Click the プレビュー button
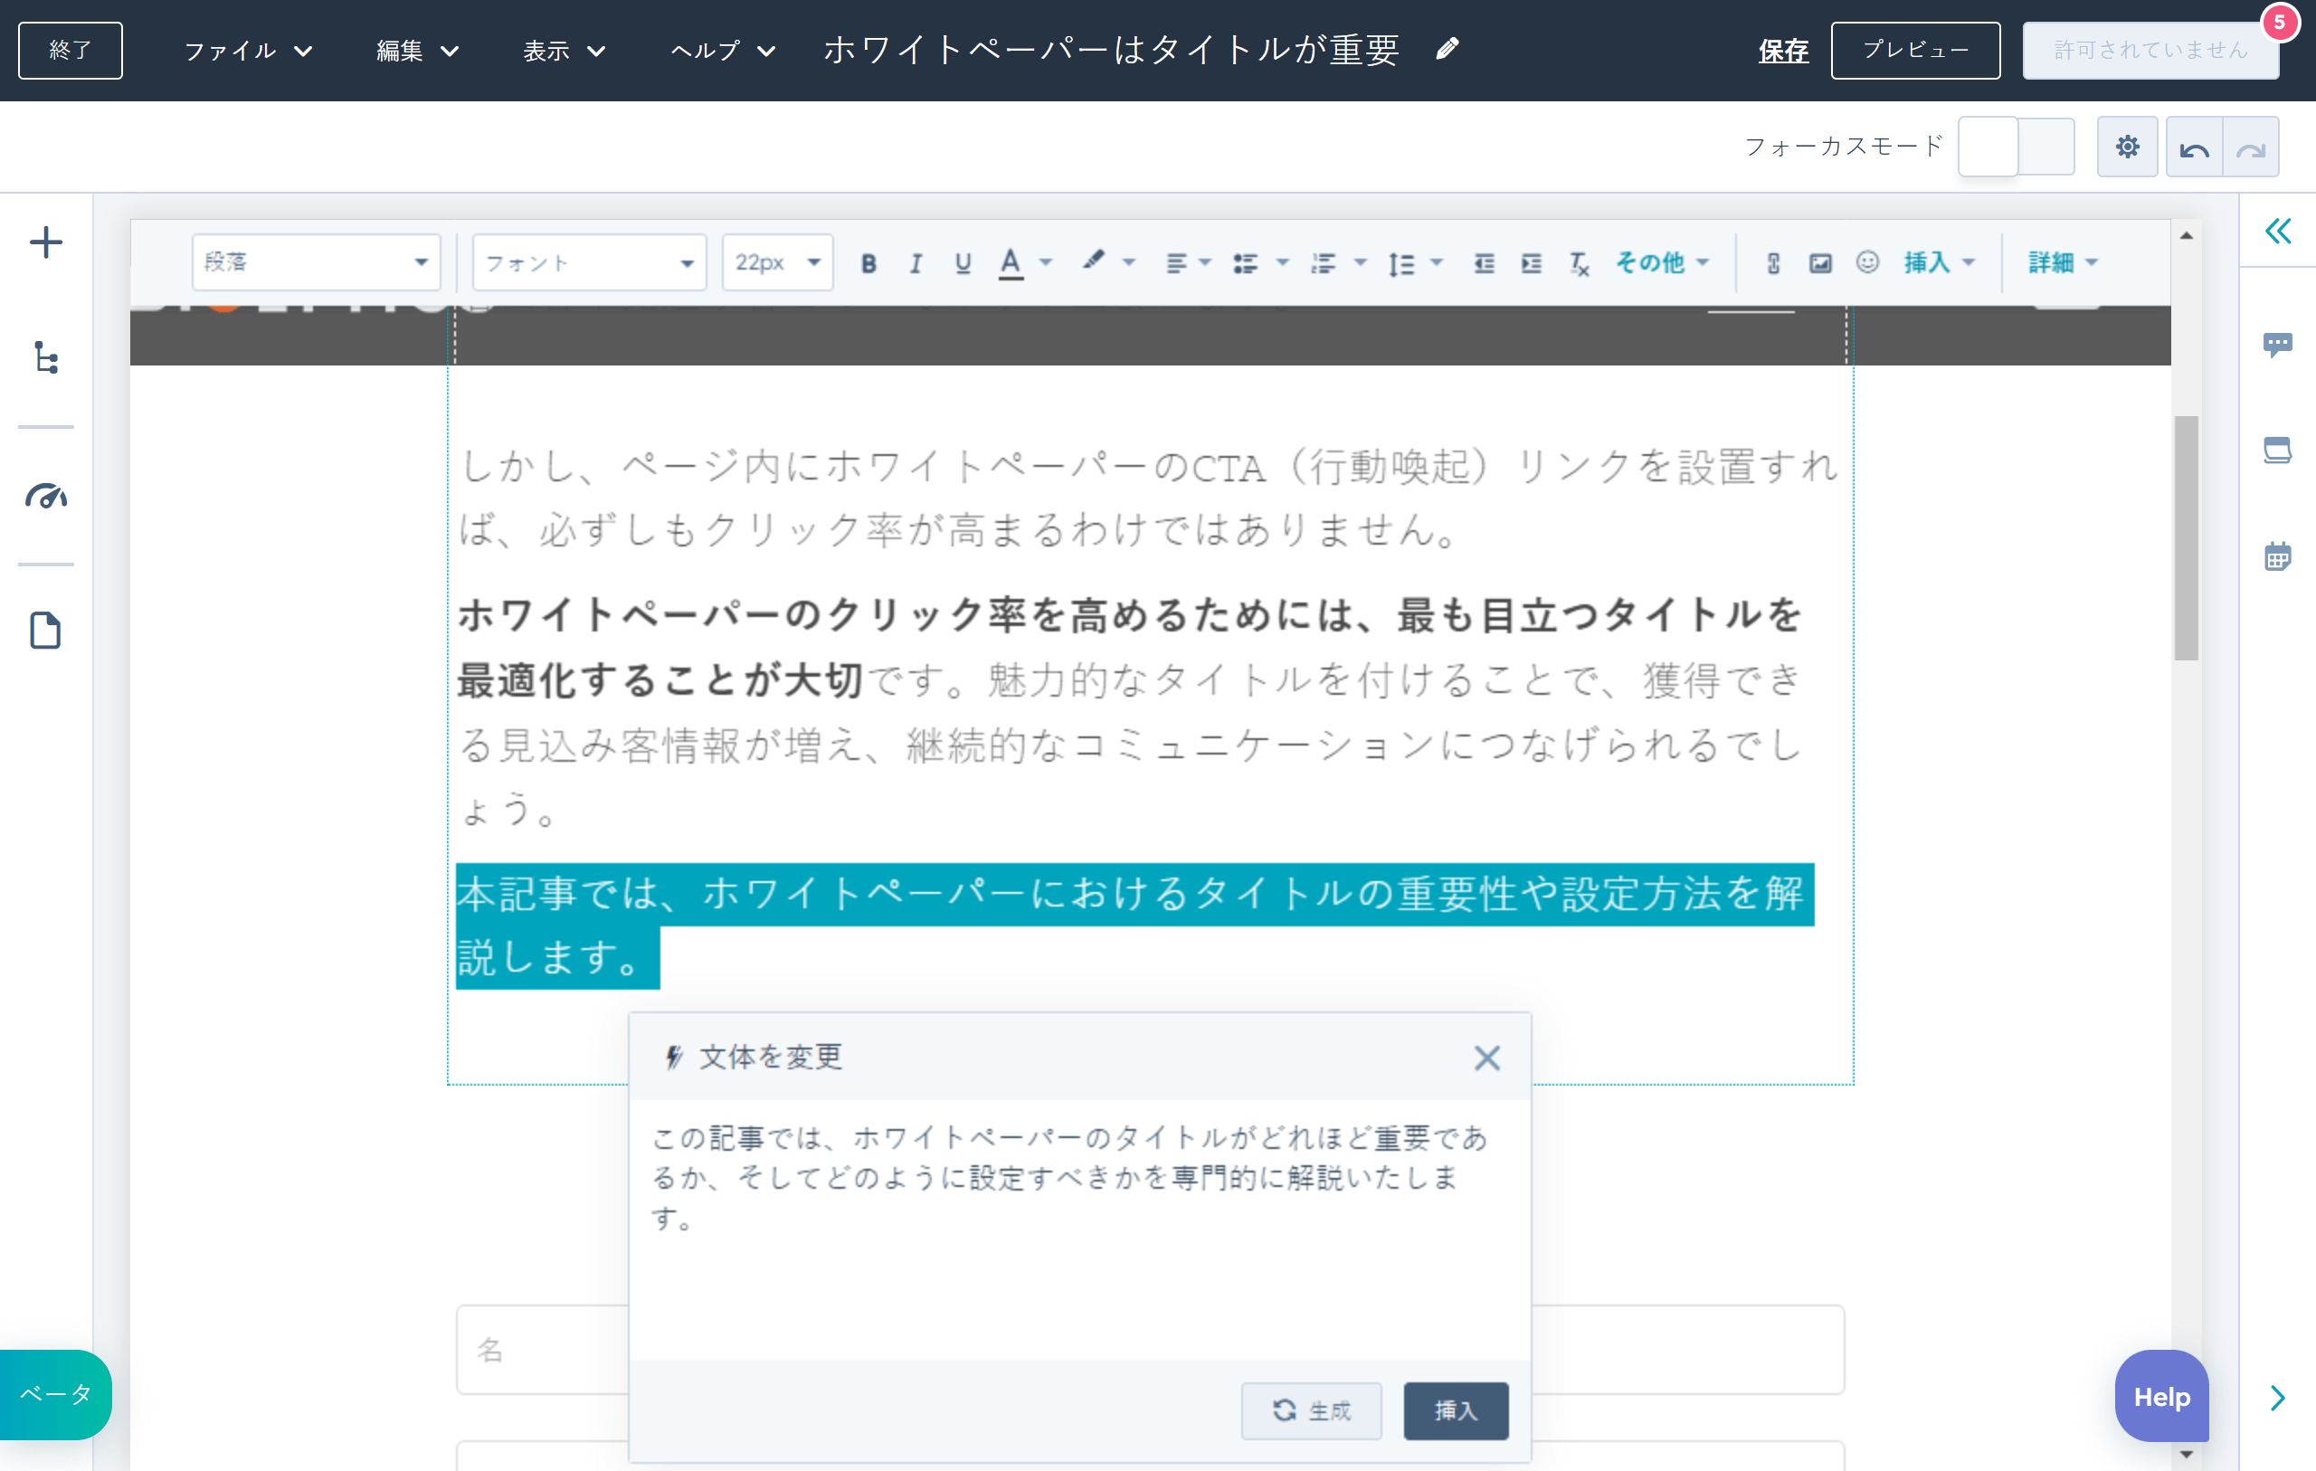 1915,50
